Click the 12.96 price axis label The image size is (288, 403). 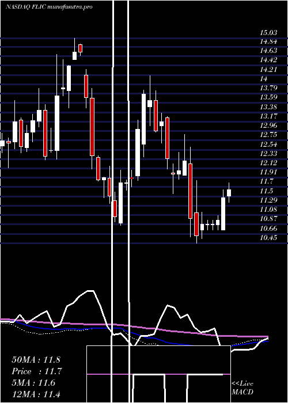coord(269,126)
